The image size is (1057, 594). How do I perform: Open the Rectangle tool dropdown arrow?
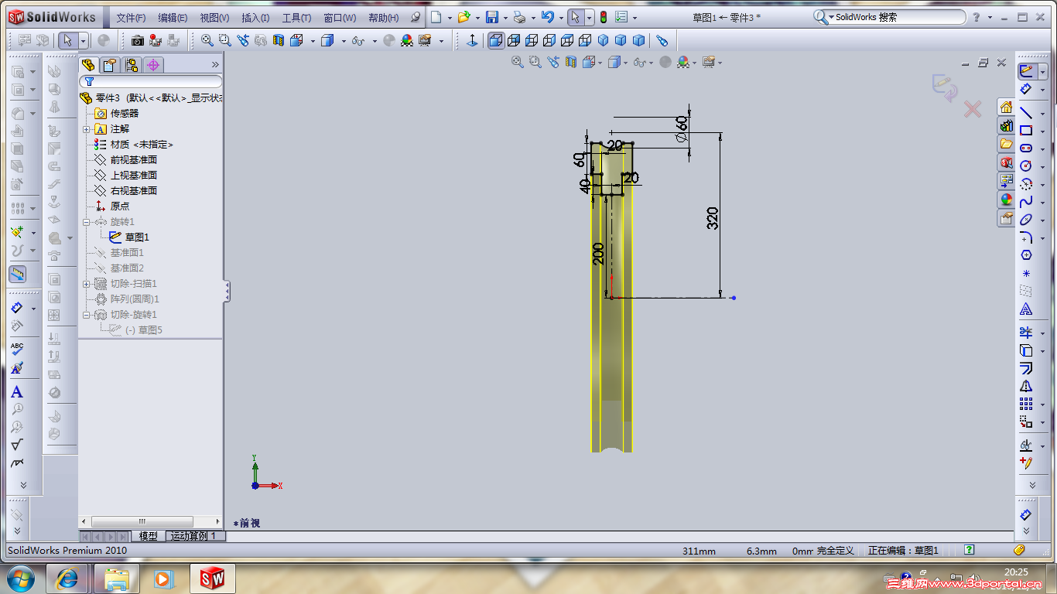point(1043,131)
